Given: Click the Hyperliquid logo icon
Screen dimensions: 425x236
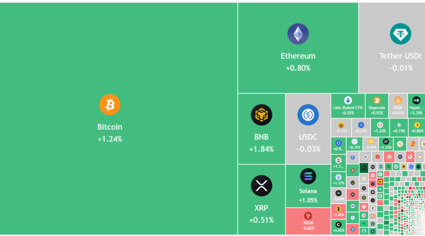Looking at the screenshot, I should coord(416,100).
